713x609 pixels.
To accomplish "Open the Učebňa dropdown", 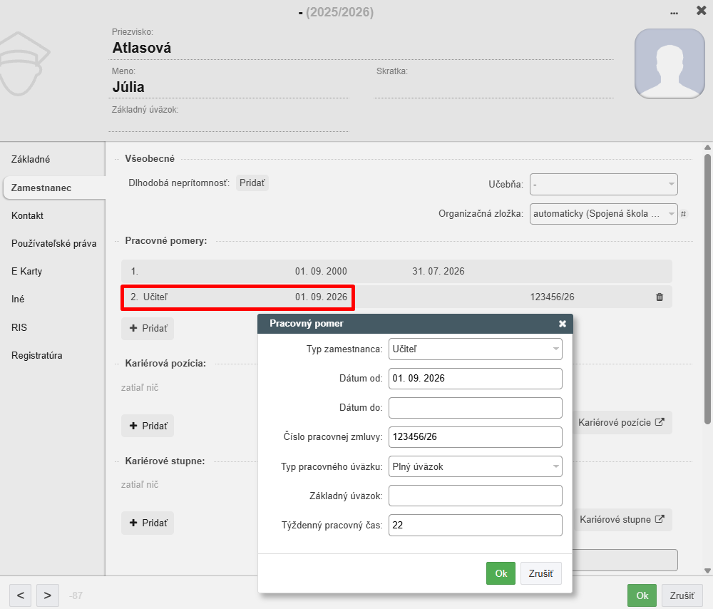I will pyautogui.click(x=603, y=184).
